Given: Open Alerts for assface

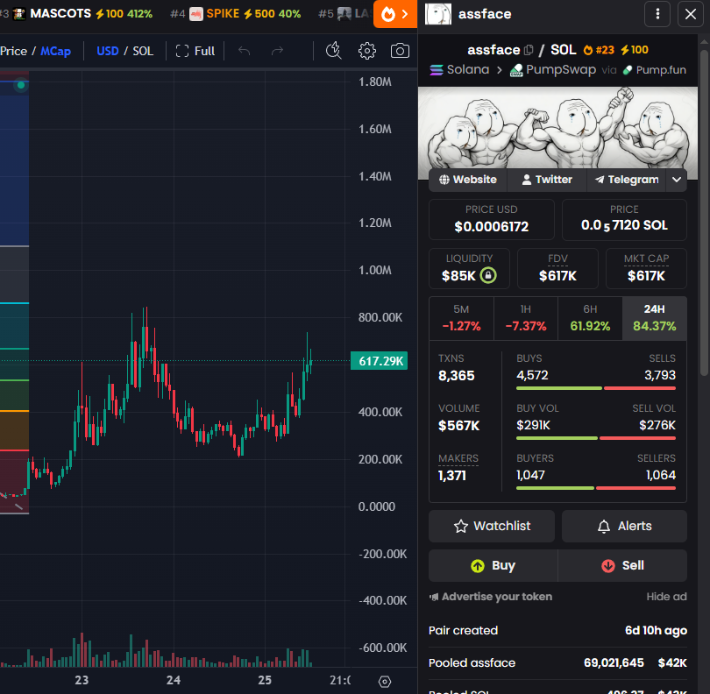Looking at the screenshot, I should 624,526.
